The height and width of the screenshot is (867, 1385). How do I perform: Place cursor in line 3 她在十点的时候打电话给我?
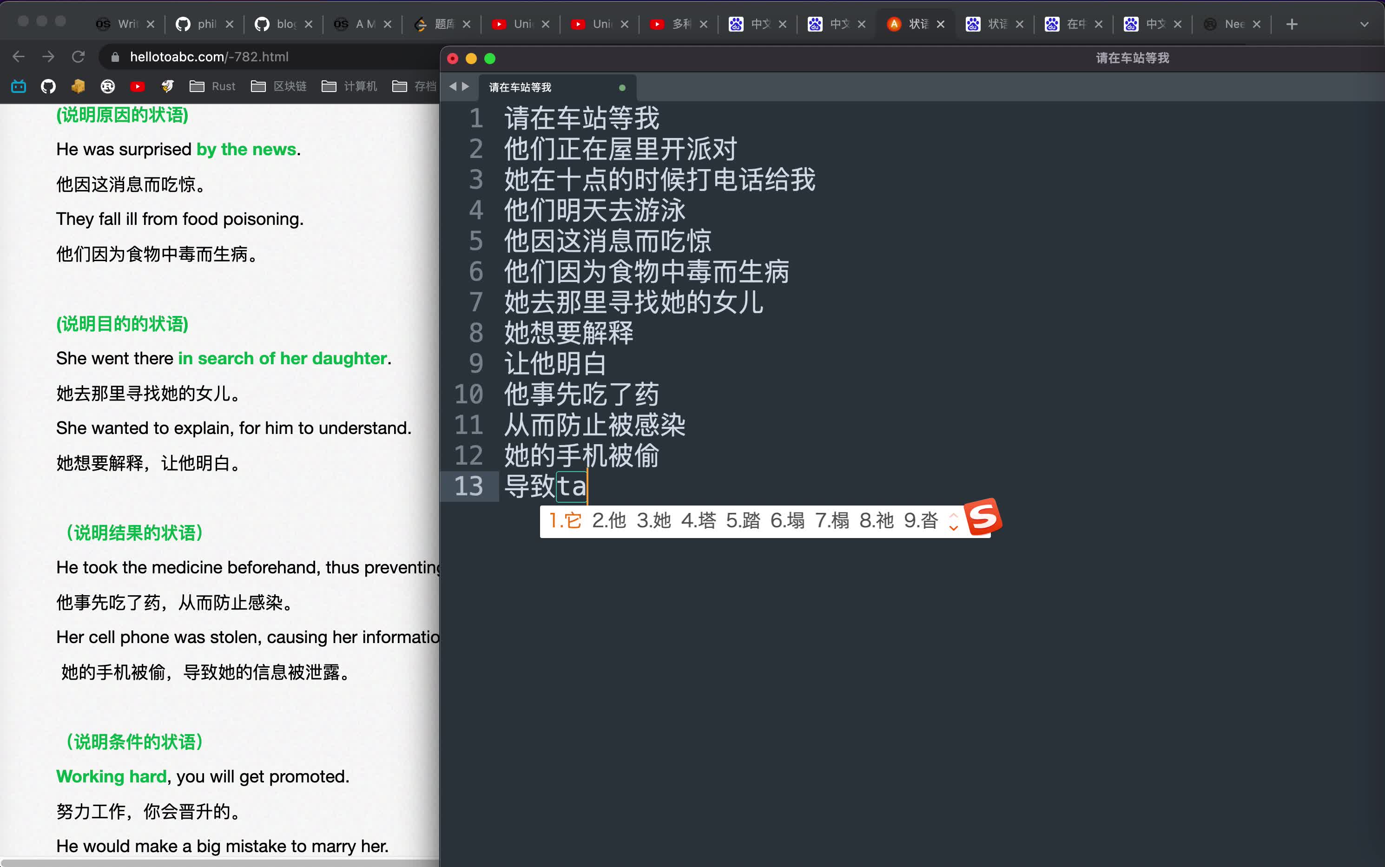tap(660, 179)
